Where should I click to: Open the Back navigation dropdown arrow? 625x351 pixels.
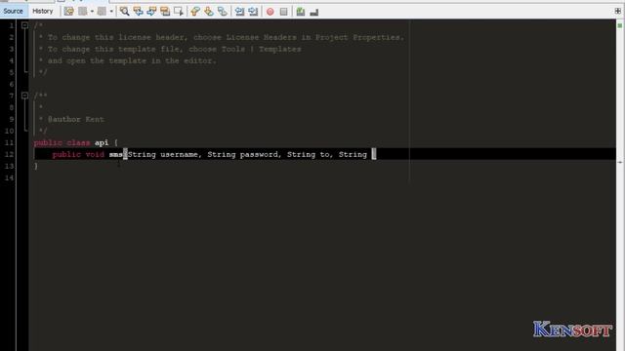(x=92, y=12)
